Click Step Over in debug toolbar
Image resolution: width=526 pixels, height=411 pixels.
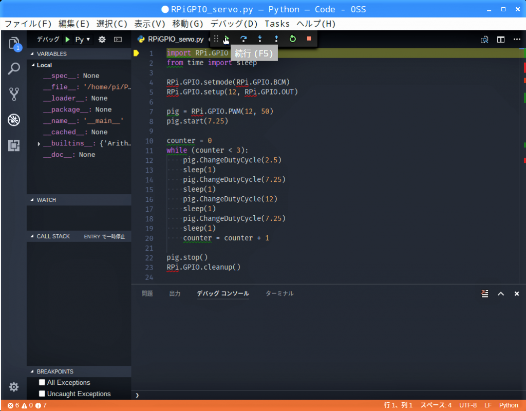(x=243, y=39)
